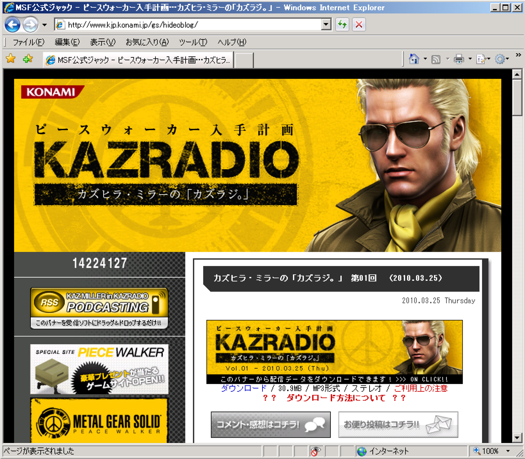Click the Internet Explorer title bar icon
This screenshot has height=459, width=525.
point(9,7)
